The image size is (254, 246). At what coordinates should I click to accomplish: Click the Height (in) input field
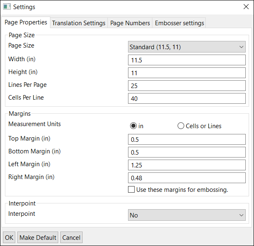pyautogui.click(x=187, y=73)
